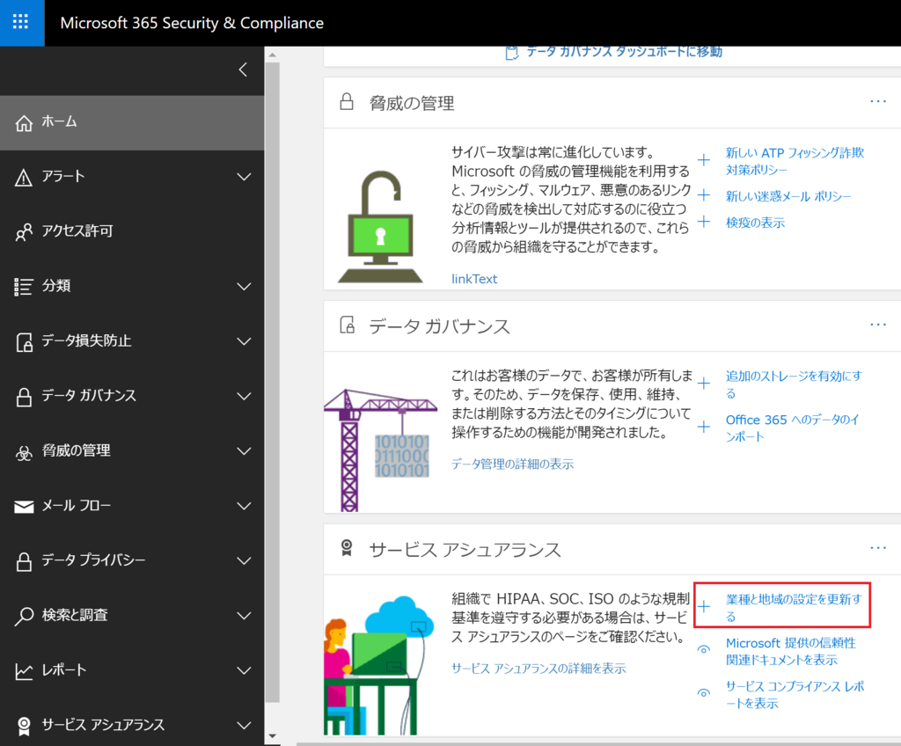Open more options on データ ガバナンス card
The width and height of the screenshot is (901, 746).
(x=878, y=325)
